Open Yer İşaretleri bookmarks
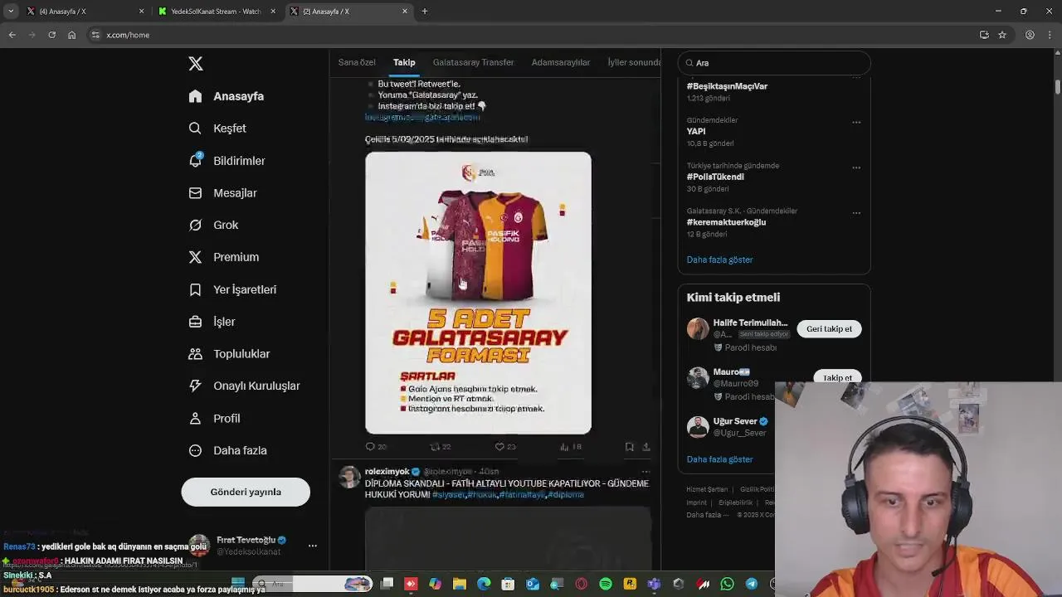The image size is (1062, 597). pyautogui.click(x=232, y=289)
